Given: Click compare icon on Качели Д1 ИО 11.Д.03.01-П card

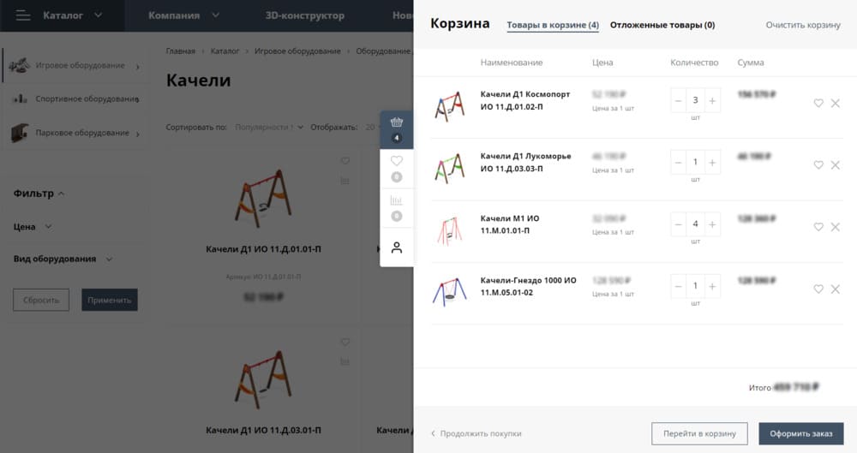Looking at the screenshot, I should point(345,361).
